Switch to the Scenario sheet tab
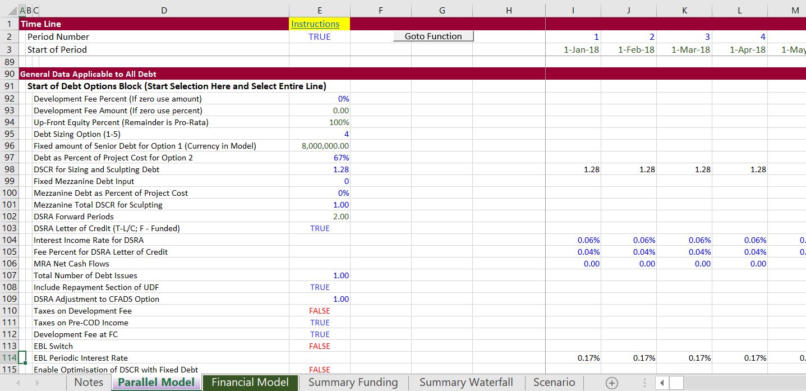This screenshot has height=391, width=806. [x=554, y=383]
